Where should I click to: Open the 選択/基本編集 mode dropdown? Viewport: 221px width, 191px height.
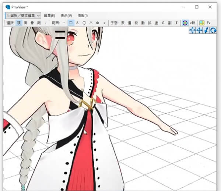click(x=23, y=15)
